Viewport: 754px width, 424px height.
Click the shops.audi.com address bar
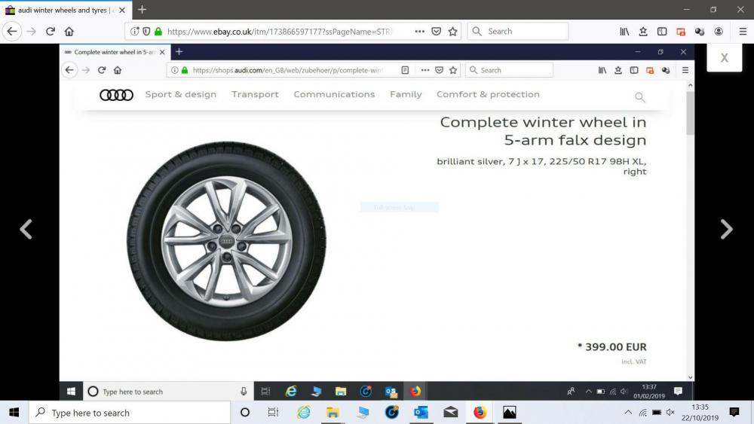(289, 70)
